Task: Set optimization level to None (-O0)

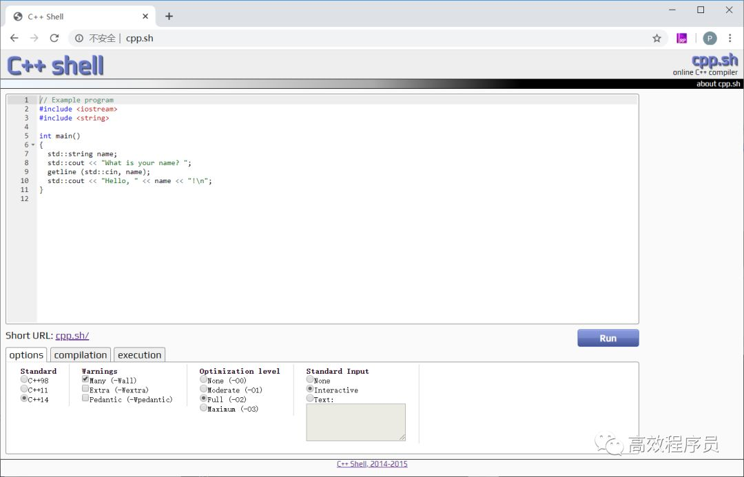Action: pyautogui.click(x=203, y=379)
